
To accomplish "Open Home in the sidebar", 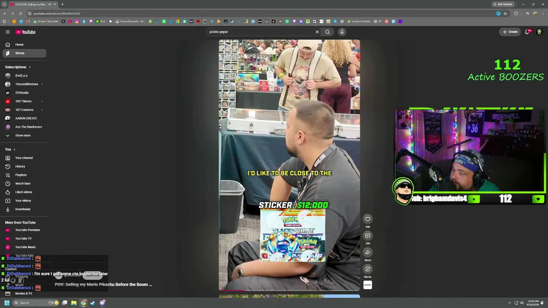I will (24, 44).
